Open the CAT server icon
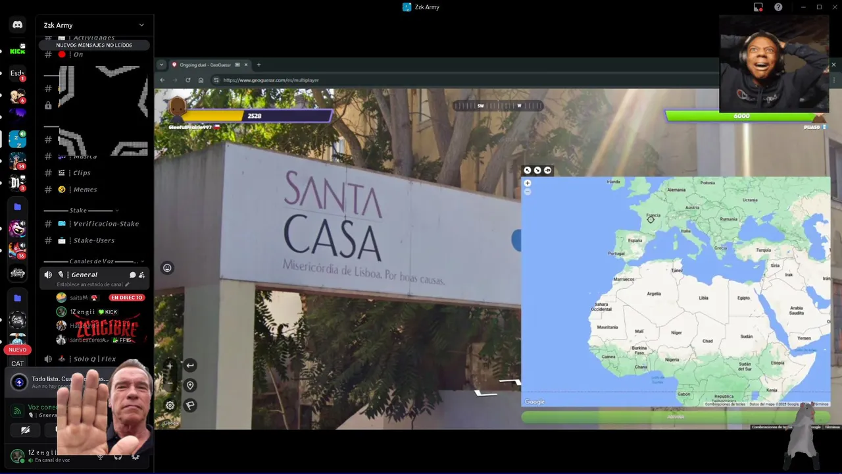 click(18, 363)
